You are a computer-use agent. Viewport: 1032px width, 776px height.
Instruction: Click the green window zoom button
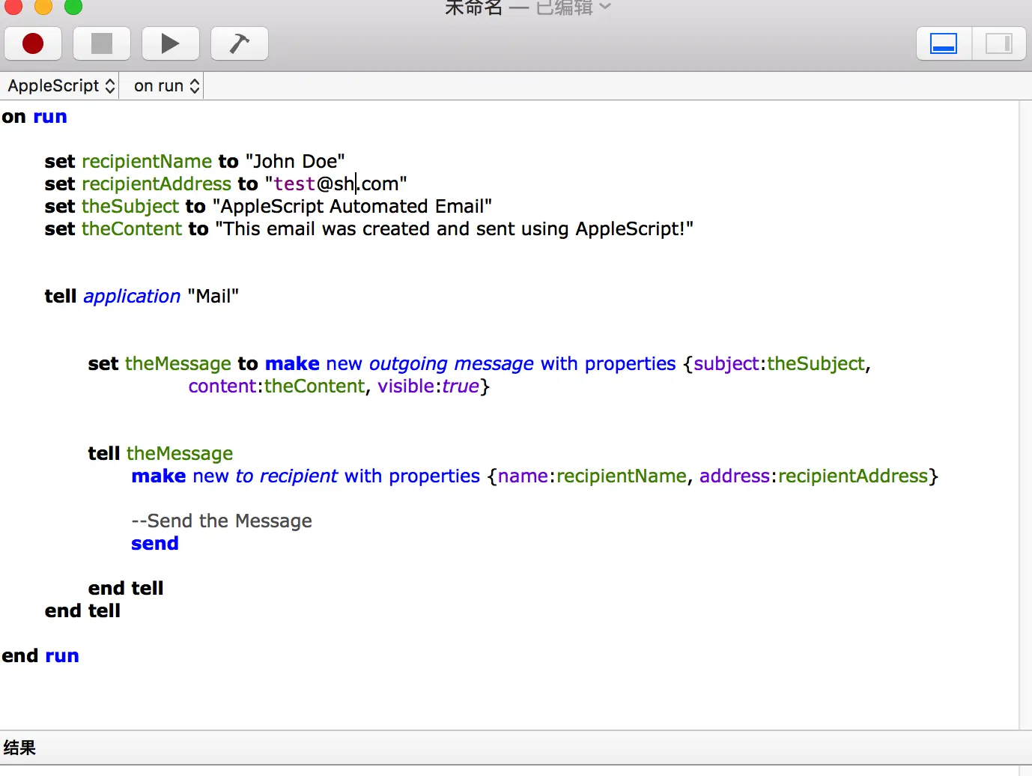click(x=73, y=6)
